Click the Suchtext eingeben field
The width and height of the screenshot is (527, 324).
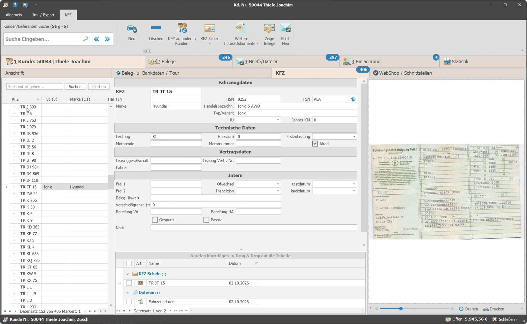click(x=35, y=87)
